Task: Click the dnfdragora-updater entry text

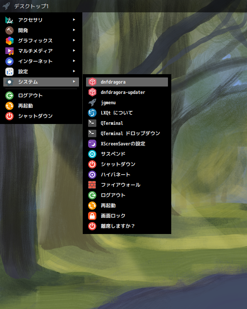Action: pos(123,92)
